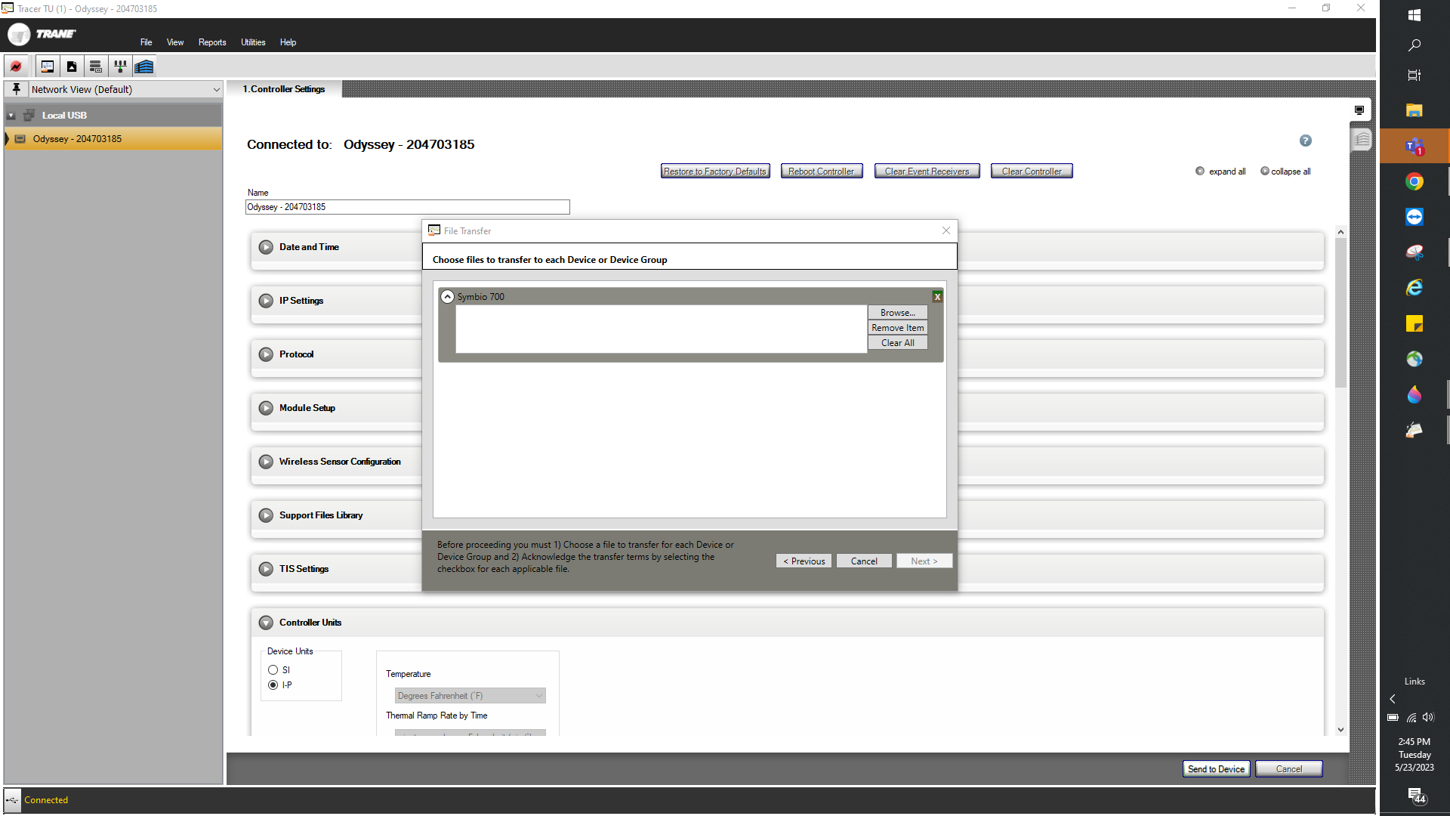Open the Reports menu
Image resolution: width=1450 pixels, height=816 pixels.
(212, 42)
